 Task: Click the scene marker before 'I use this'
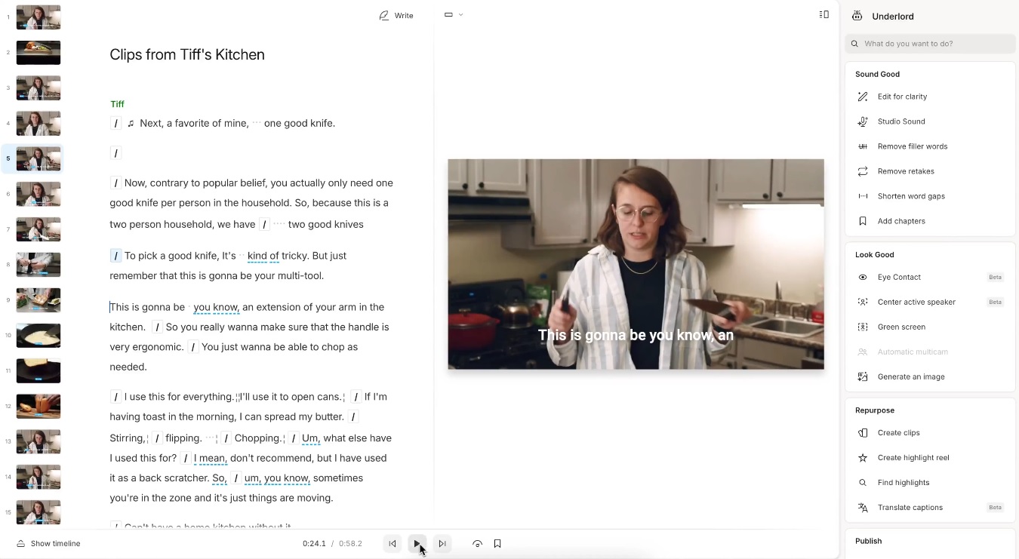(x=115, y=397)
